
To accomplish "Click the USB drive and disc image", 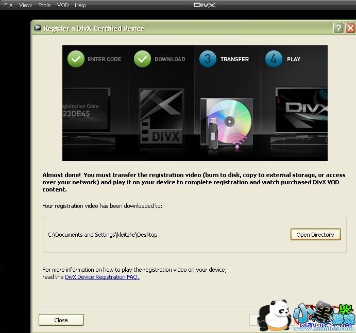I will point(227,123).
